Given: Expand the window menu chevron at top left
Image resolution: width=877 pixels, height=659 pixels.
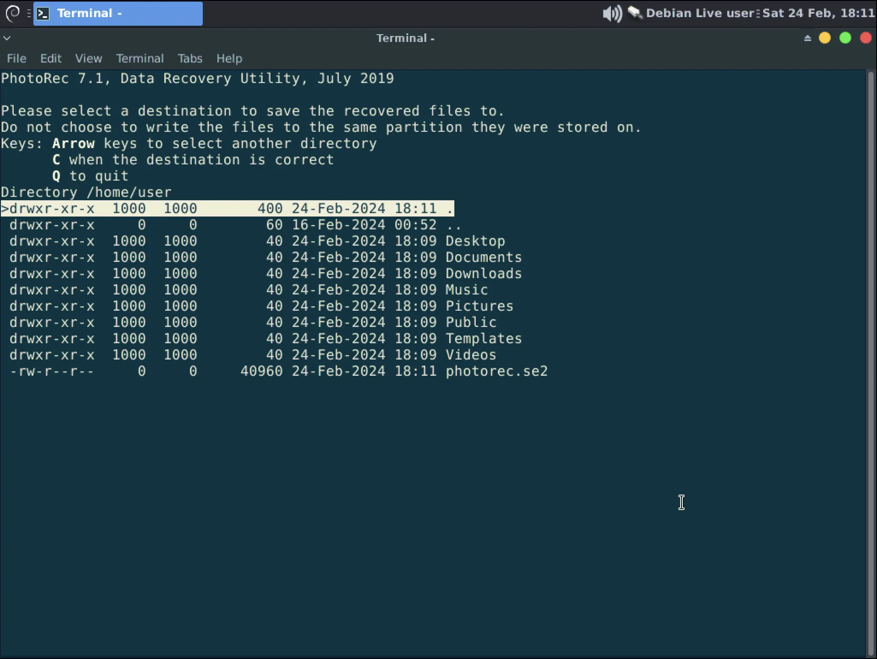Looking at the screenshot, I should [x=7, y=38].
